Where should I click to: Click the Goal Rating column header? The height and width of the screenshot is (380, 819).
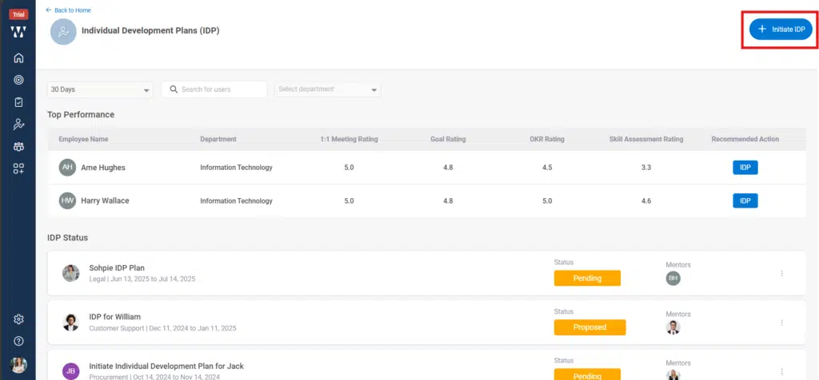[x=448, y=139]
